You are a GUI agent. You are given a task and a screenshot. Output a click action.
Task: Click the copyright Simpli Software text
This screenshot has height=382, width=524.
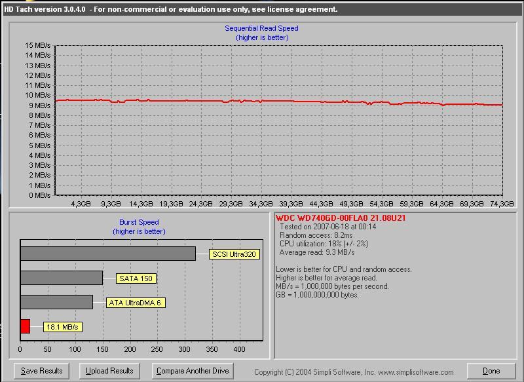[x=354, y=372]
